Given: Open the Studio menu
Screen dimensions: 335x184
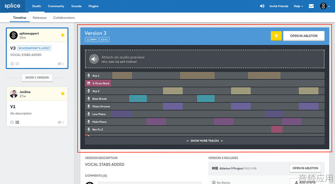Looking at the screenshot, I should click(x=36, y=6).
